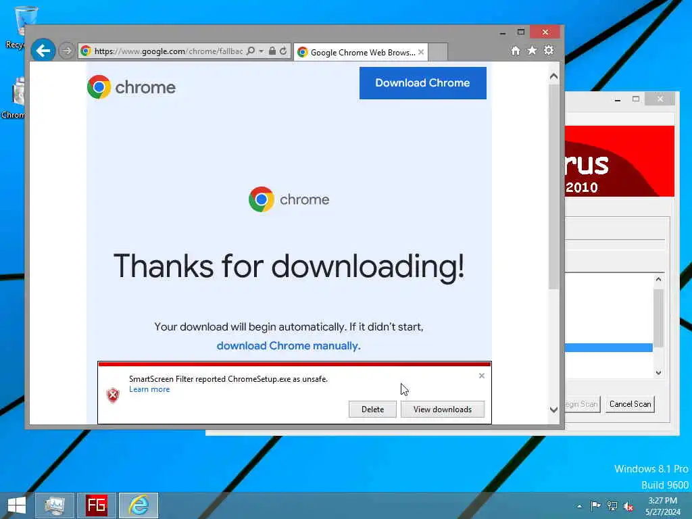This screenshot has height=519, width=692.
Task: Click the IE forward arrow button
Action: pyautogui.click(x=66, y=51)
